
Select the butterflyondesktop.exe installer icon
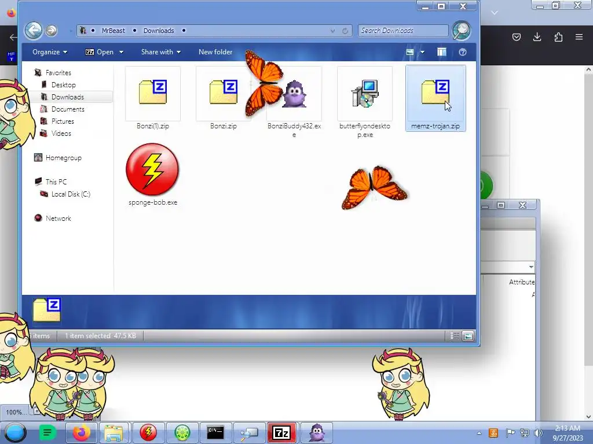[x=365, y=93]
